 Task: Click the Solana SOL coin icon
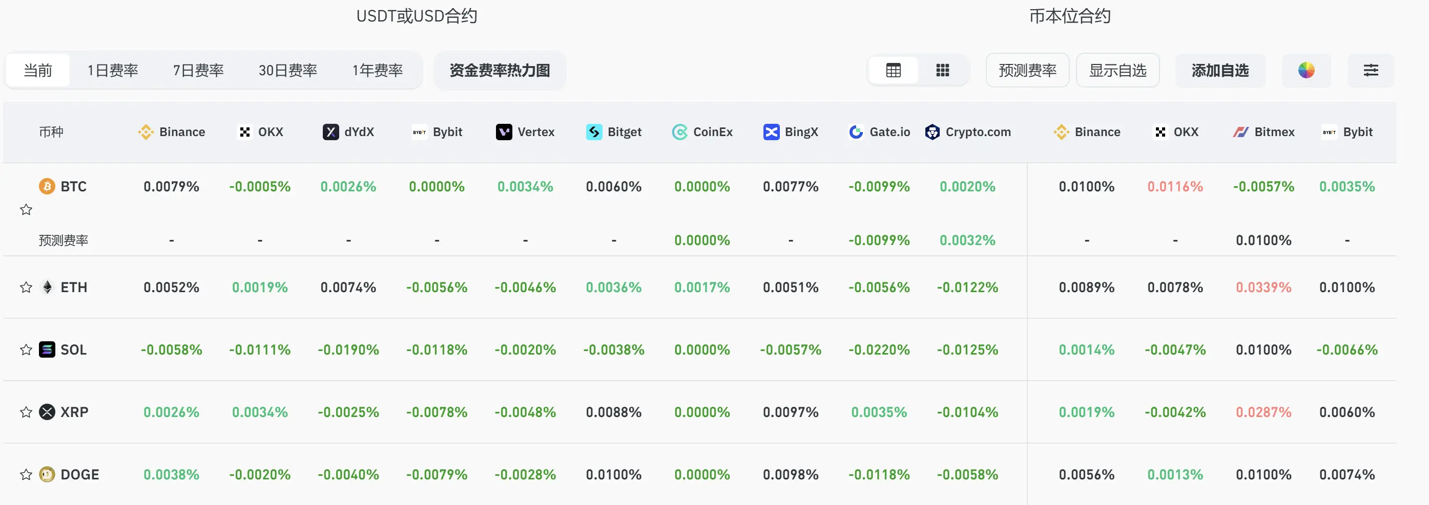coord(47,349)
